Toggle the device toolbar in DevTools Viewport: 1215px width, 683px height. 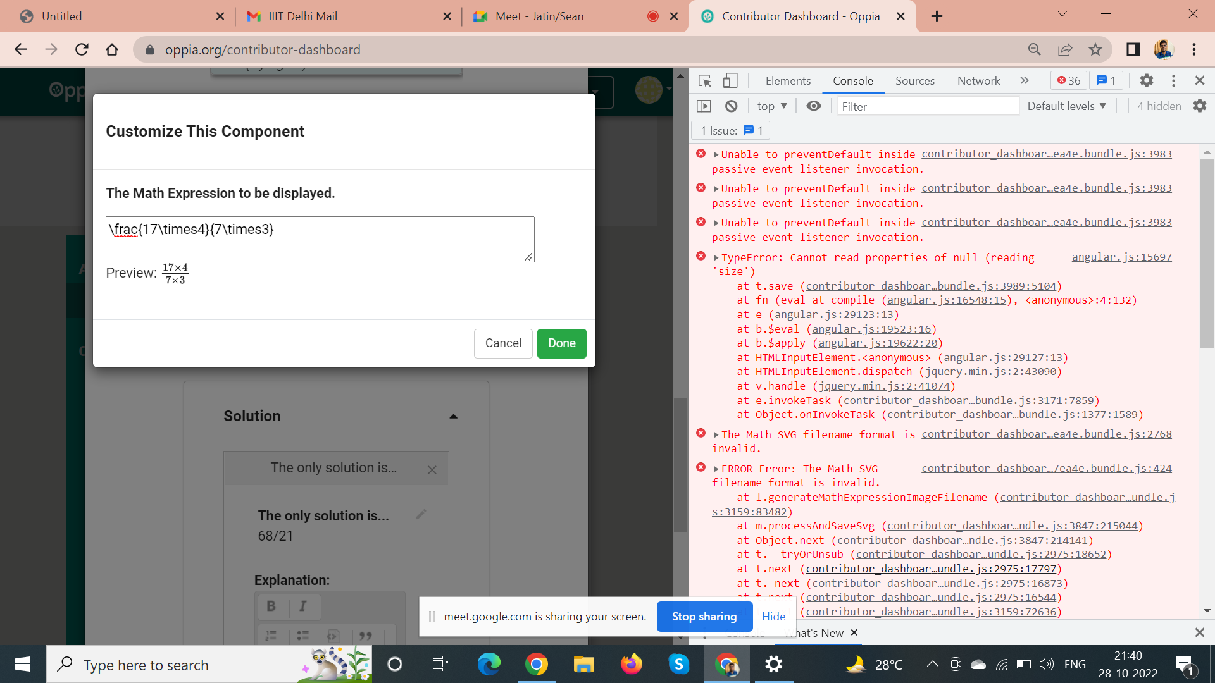(731, 81)
